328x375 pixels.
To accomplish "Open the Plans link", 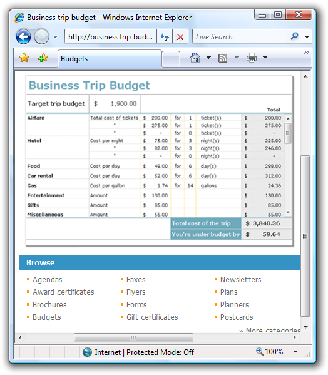I will pos(229,292).
